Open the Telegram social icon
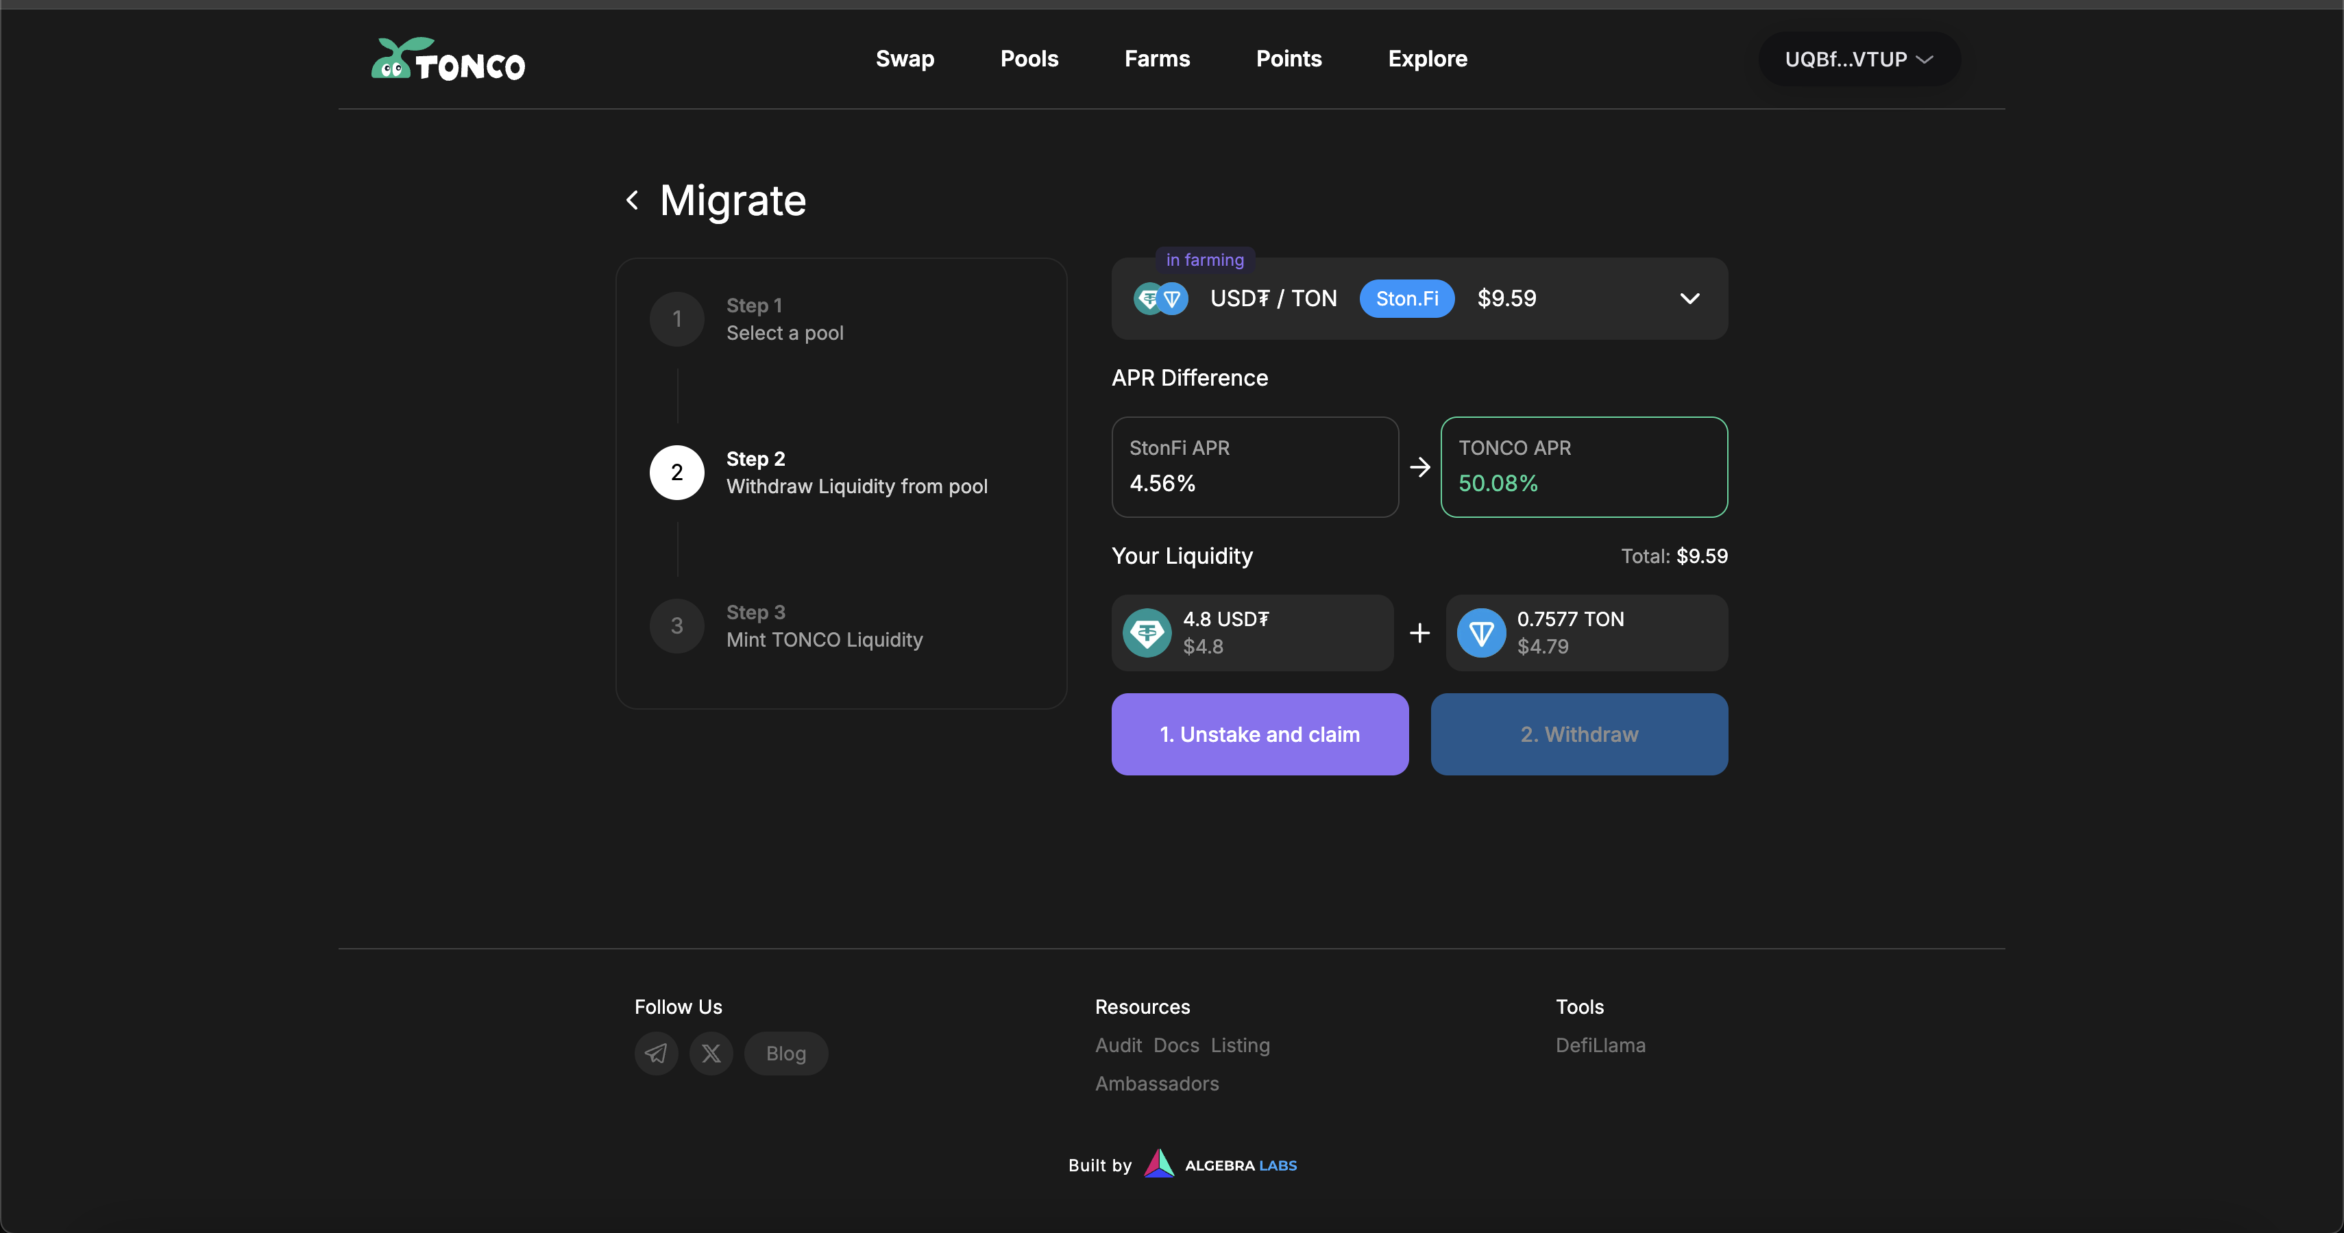This screenshot has height=1233, width=2344. (656, 1053)
